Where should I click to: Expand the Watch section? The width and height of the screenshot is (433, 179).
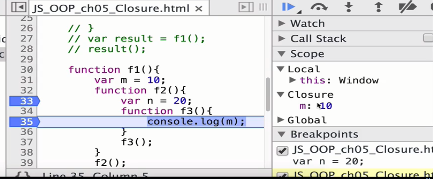281,23
